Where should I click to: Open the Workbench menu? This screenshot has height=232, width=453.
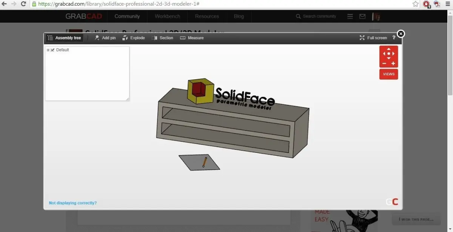168,16
